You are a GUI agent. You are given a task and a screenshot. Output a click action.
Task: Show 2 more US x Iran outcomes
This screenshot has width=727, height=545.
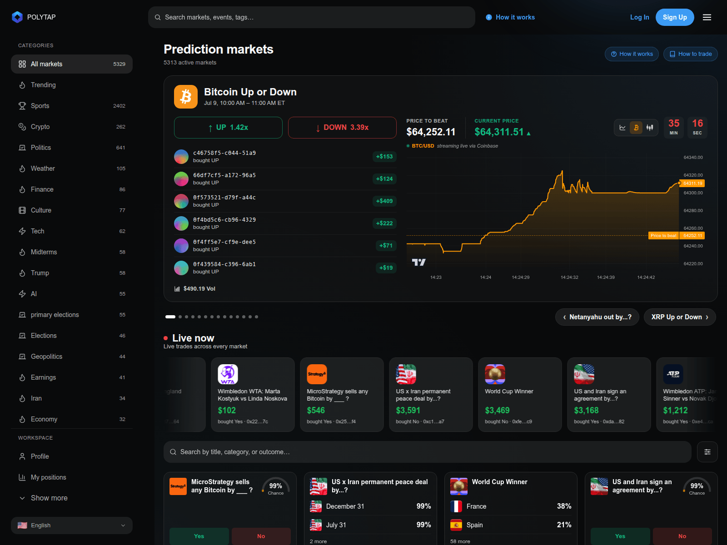pyautogui.click(x=318, y=541)
